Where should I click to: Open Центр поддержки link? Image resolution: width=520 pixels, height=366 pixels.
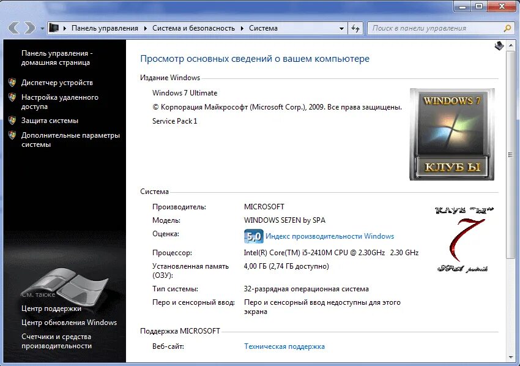point(51,308)
